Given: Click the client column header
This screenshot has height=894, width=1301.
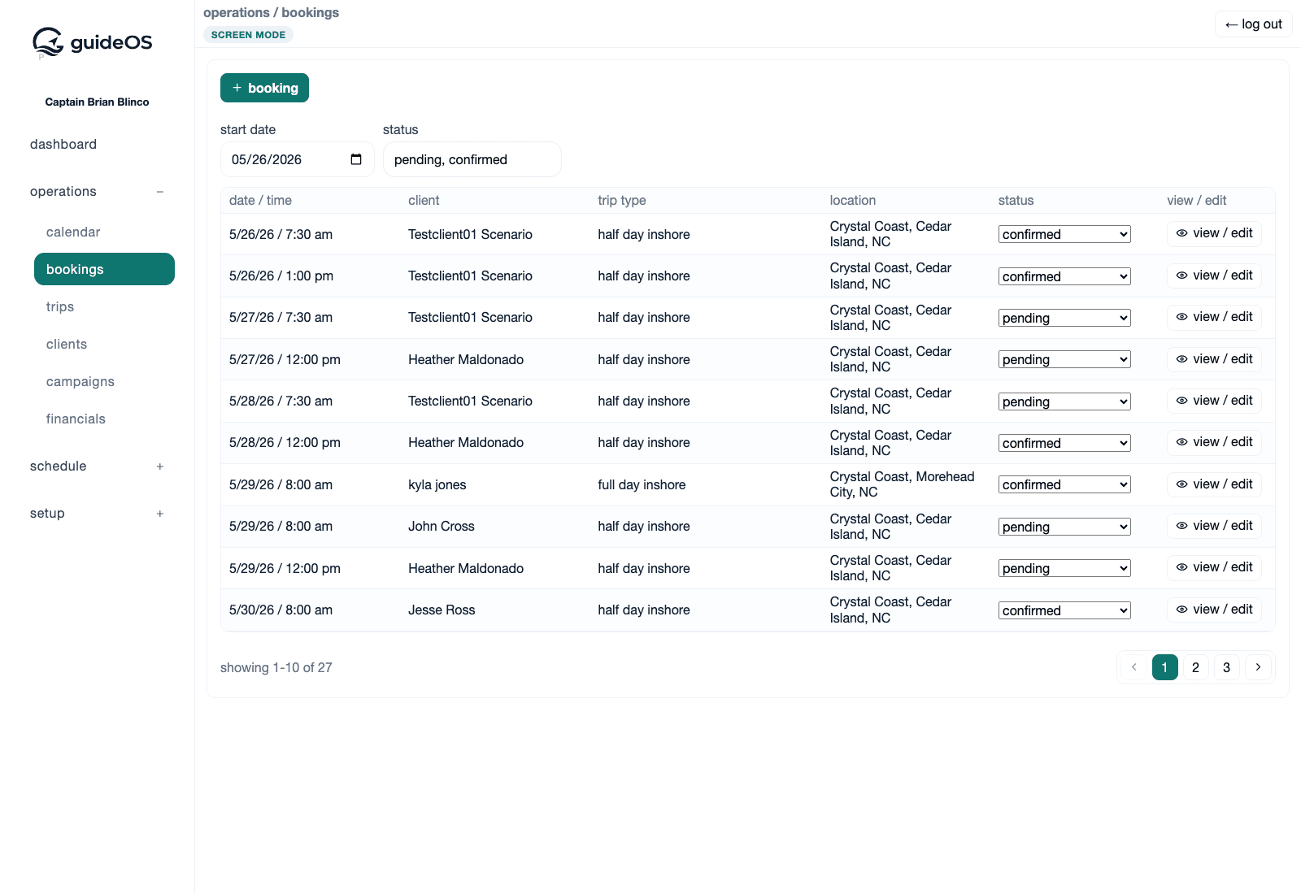Looking at the screenshot, I should (424, 200).
